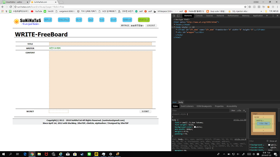Viewport: 280px width, 157px height.
Task: Open the CHAT menu button
Action: pyautogui.click(x=114, y=20)
